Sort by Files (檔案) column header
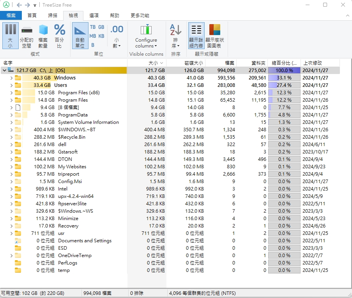352x298 pixels. tap(221, 63)
